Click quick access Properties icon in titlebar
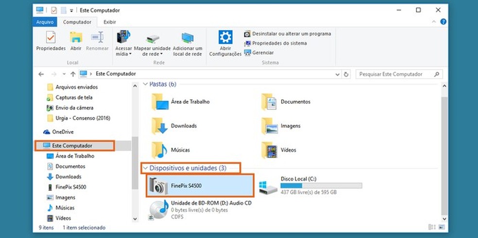478x238 pixels. click(x=54, y=10)
